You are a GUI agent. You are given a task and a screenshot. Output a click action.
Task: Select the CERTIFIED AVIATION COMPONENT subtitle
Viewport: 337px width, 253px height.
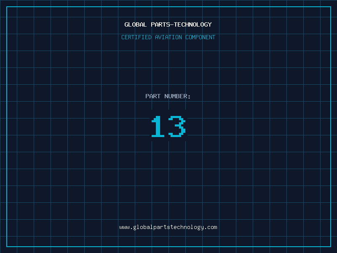tap(168, 37)
